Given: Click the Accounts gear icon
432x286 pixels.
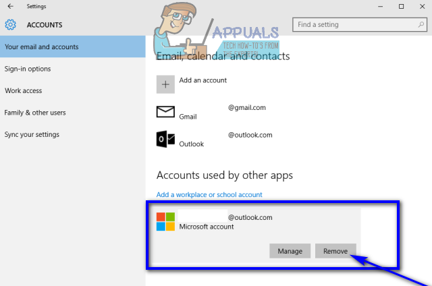Looking at the screenshot, I should click(x=11, y=25).
